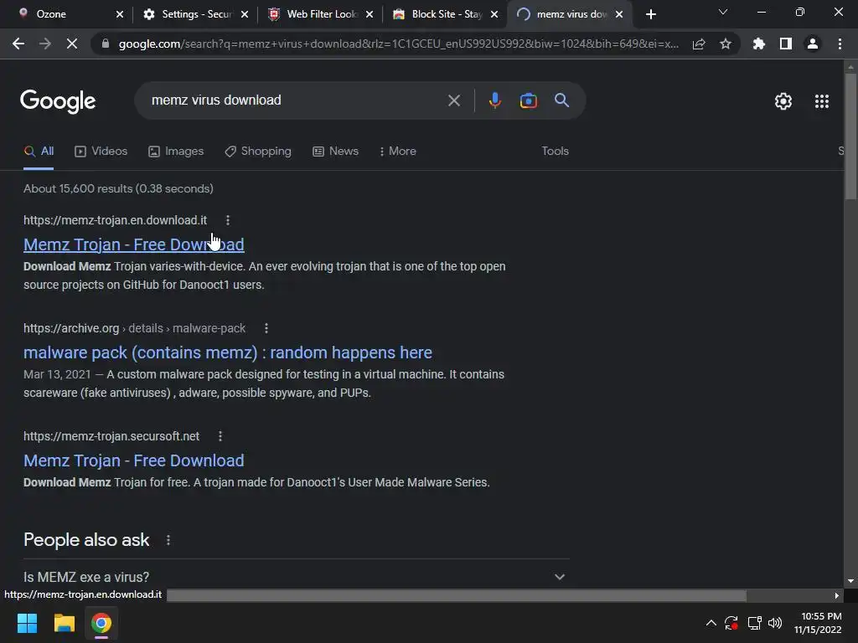Open the Extensions puzzle menu
Screen dimensions: 858x643
point(759,44)
